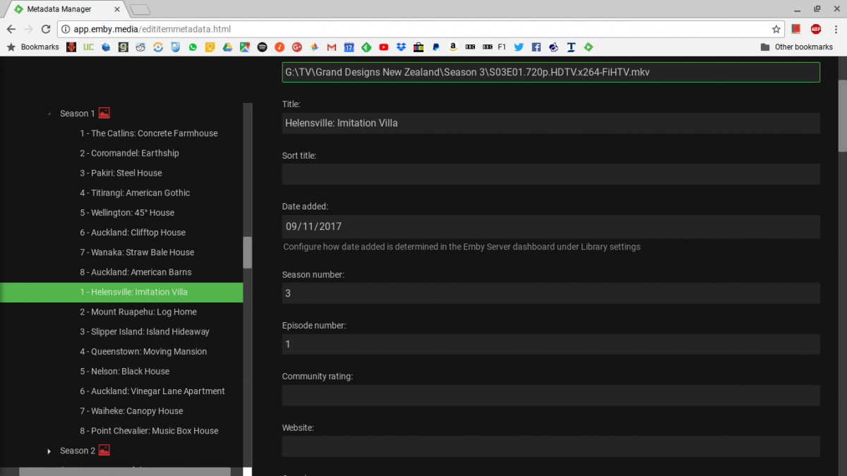The image size is (847, 476).
Task: Reload the page
Action: [x=46, y=29]
